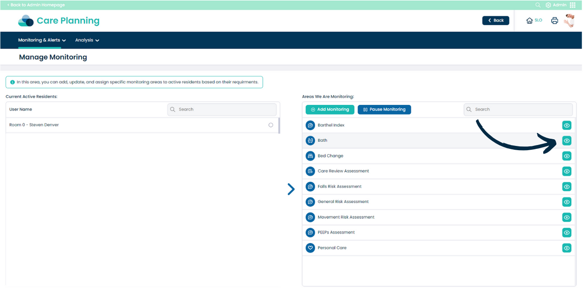Click the User Name column header
The height and width of the screenshot is (291, 583).
(21, 109)
